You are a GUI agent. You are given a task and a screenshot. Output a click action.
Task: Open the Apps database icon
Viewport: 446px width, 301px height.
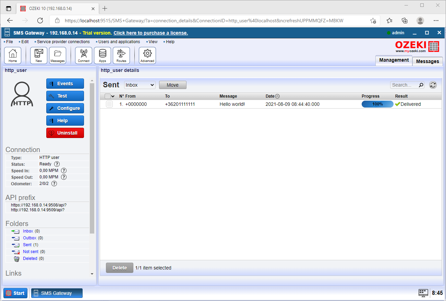click(x=103, y=55)
